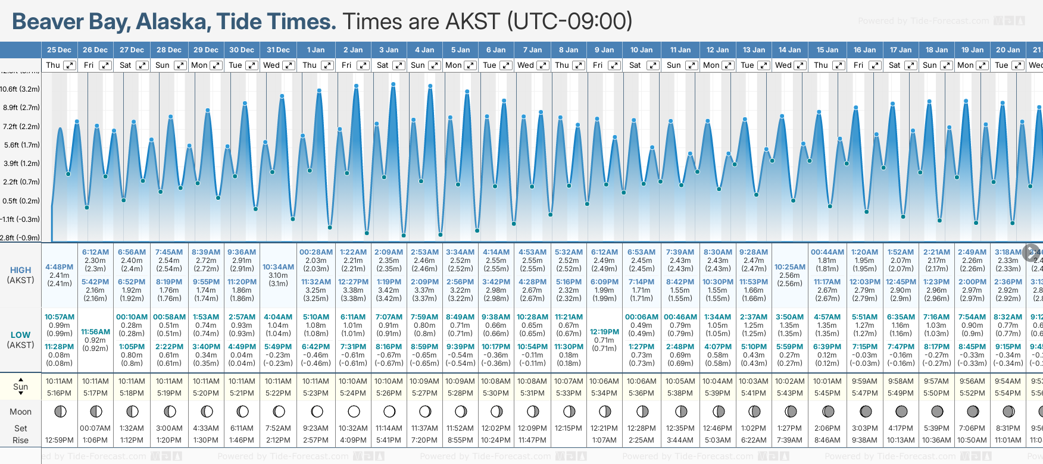
Task: Click the HIGH (AKST) row label
Action: (20, 275)
